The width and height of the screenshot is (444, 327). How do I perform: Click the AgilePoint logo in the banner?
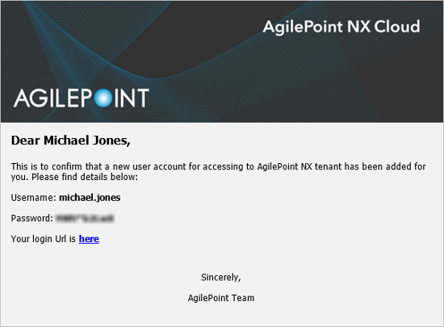point(82,98)
